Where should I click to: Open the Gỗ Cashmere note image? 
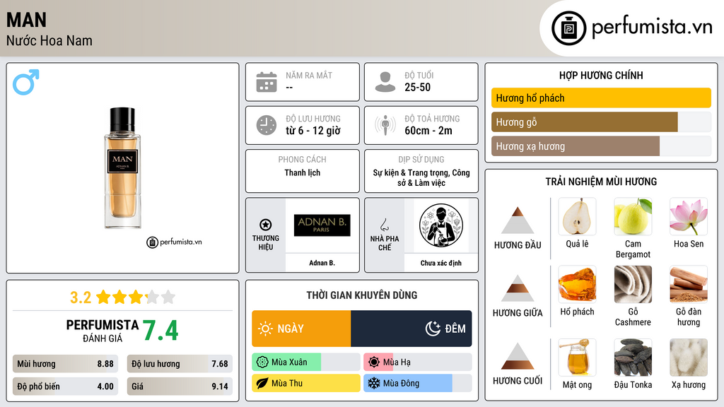tap(633, 284)
